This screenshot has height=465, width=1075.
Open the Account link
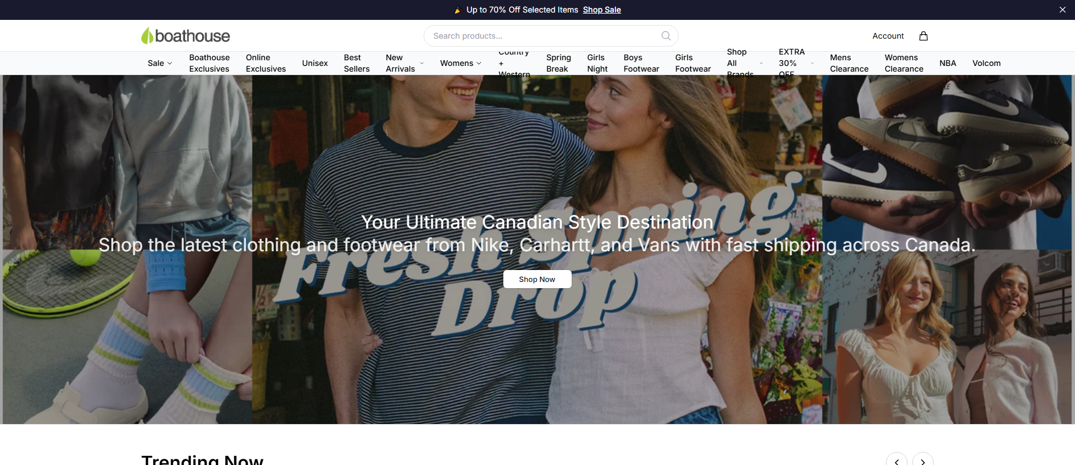[x=888, y=36]
